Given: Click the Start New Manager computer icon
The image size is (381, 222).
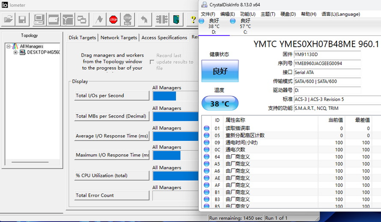Looking at the screenshot, I should coord(39,19).
